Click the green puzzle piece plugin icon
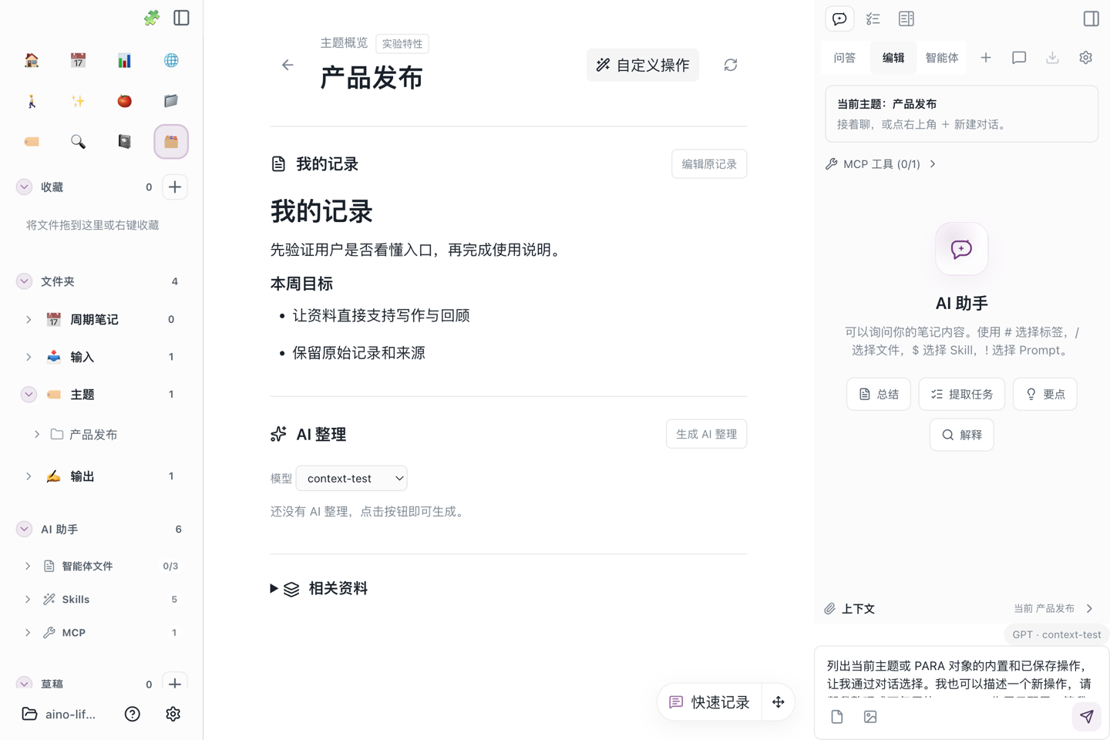This screenshot has width=1110, height=740. pos(152,18)
